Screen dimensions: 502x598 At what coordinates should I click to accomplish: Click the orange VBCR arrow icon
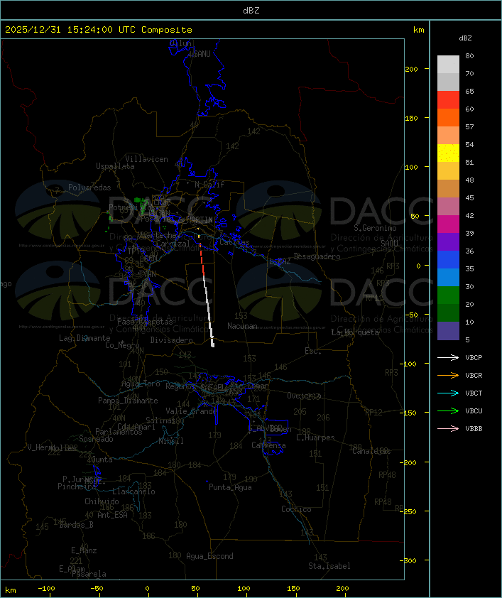(x=448, y=375)
